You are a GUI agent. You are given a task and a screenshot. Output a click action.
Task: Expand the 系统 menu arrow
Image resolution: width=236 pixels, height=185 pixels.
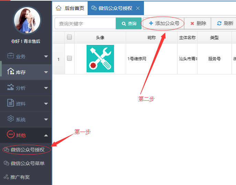[x=46, y=120]
